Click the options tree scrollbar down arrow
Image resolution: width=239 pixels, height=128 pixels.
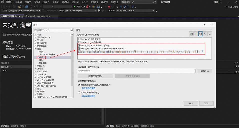point(72,96)
